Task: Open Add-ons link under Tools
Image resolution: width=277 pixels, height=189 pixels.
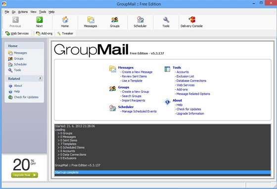Action: point(182,89)
